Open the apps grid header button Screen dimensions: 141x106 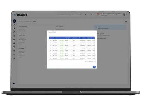(86, 15)
